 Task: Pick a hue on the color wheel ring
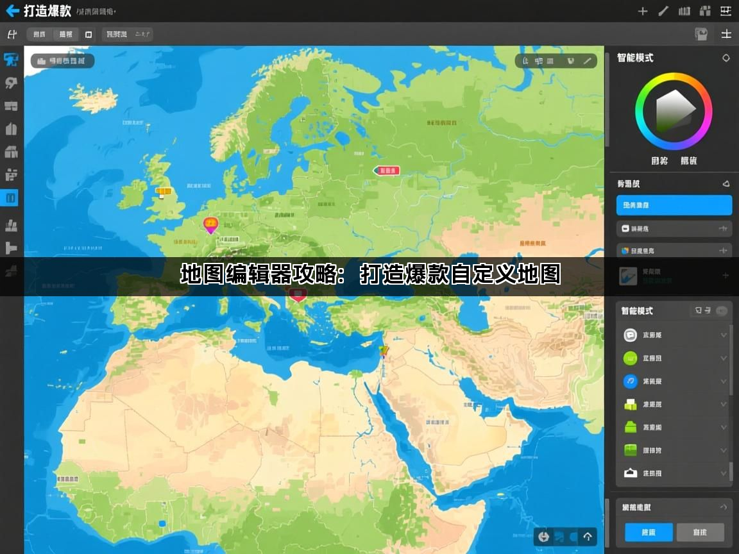(674, 77)
